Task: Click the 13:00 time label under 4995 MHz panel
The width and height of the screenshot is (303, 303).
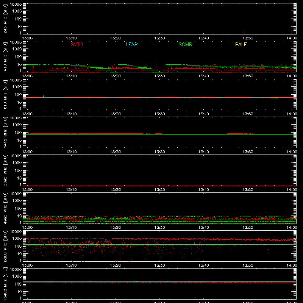Action: click(27, 228)
